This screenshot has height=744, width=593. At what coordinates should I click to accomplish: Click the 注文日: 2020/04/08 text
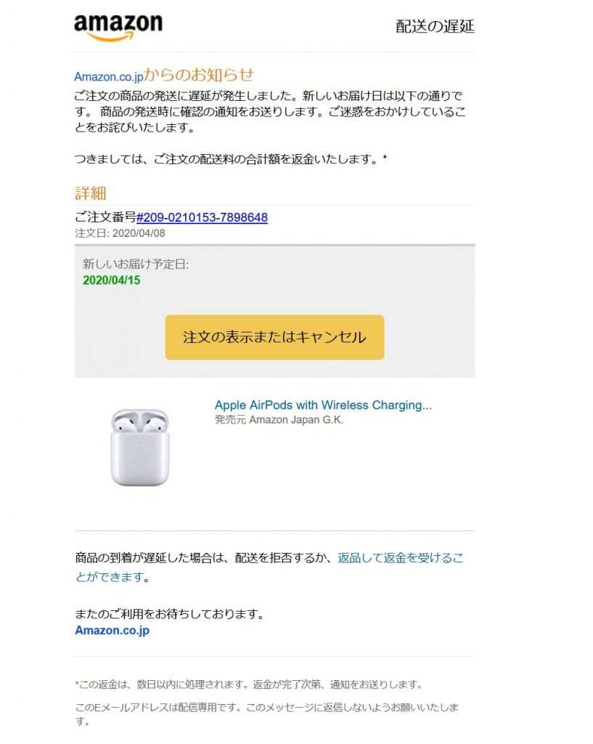tap(120, 233)
